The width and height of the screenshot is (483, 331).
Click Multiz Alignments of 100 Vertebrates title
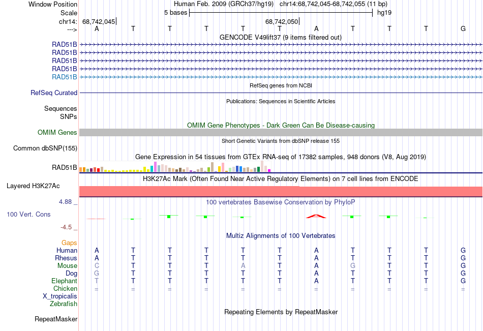[281, 236]
